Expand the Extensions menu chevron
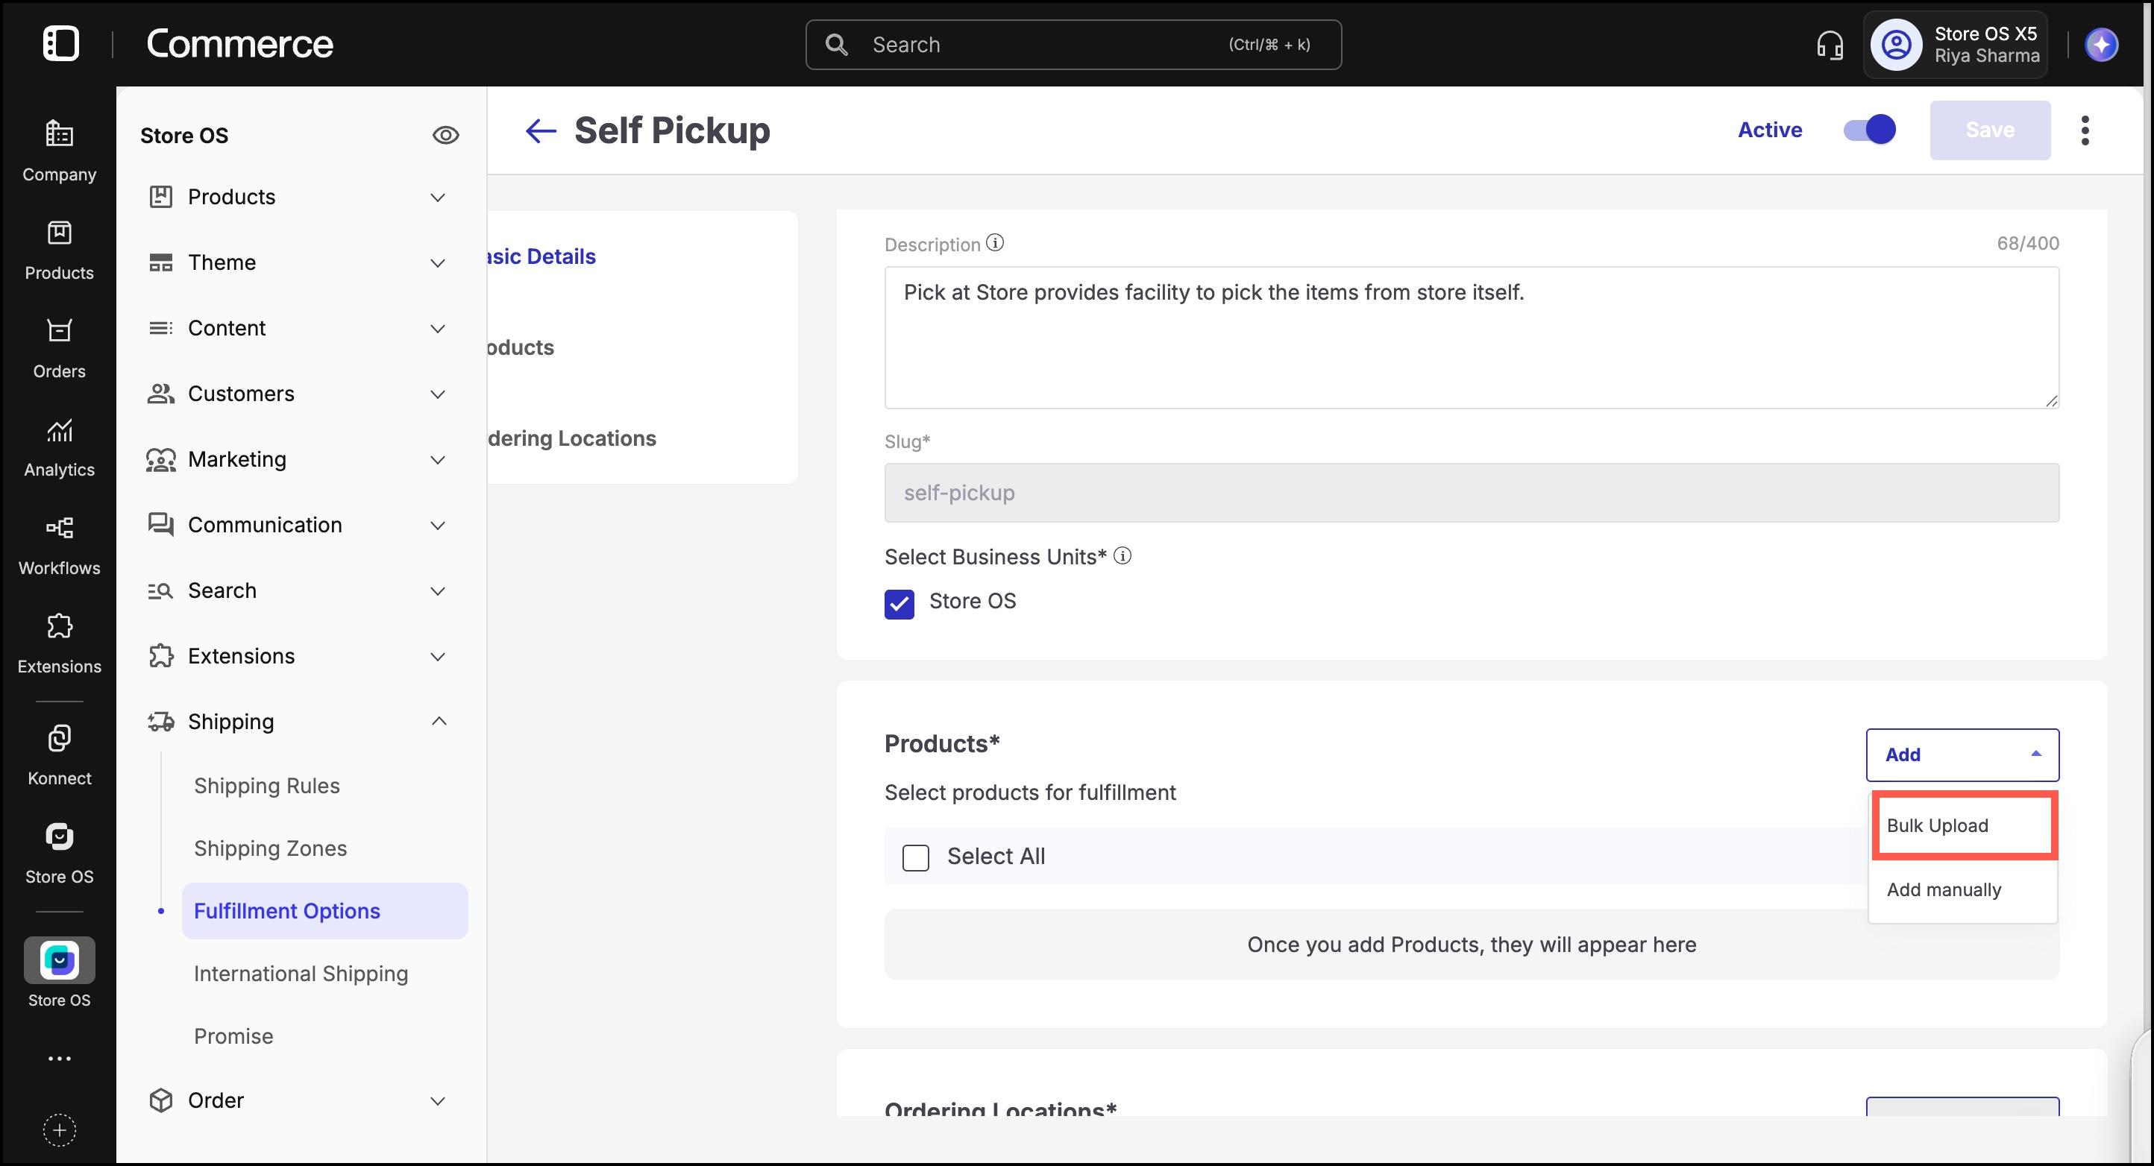Image resolution: width=2154 pixels, height=1166 pixels. 437,657
